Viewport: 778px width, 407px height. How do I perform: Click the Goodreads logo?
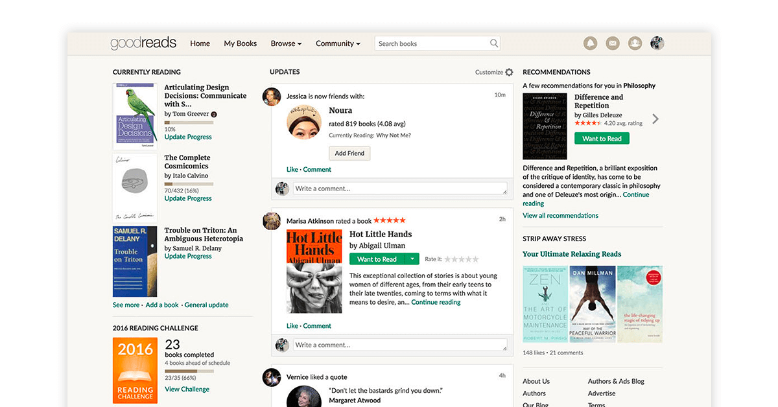(143, 43)
